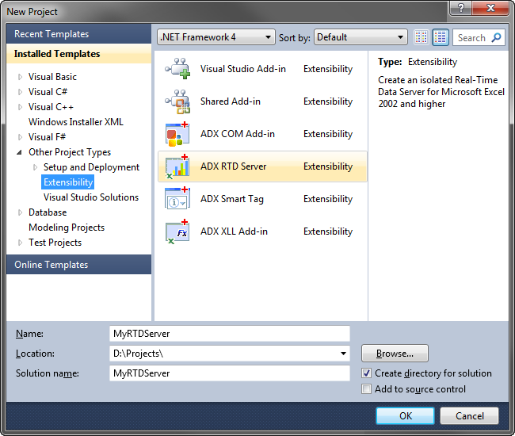Image resolution: width=515 pixels, height=436 pixels.
Task: Open the Recent Templates section
Action: pyautogui.click(x=78, y=34)
